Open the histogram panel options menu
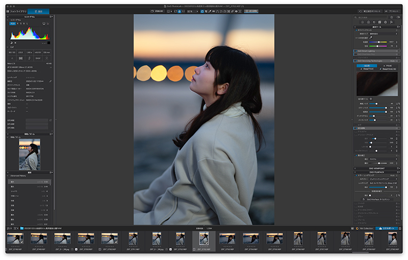Image resolution: width=408 pixels, height=260 pixels. 51,17
